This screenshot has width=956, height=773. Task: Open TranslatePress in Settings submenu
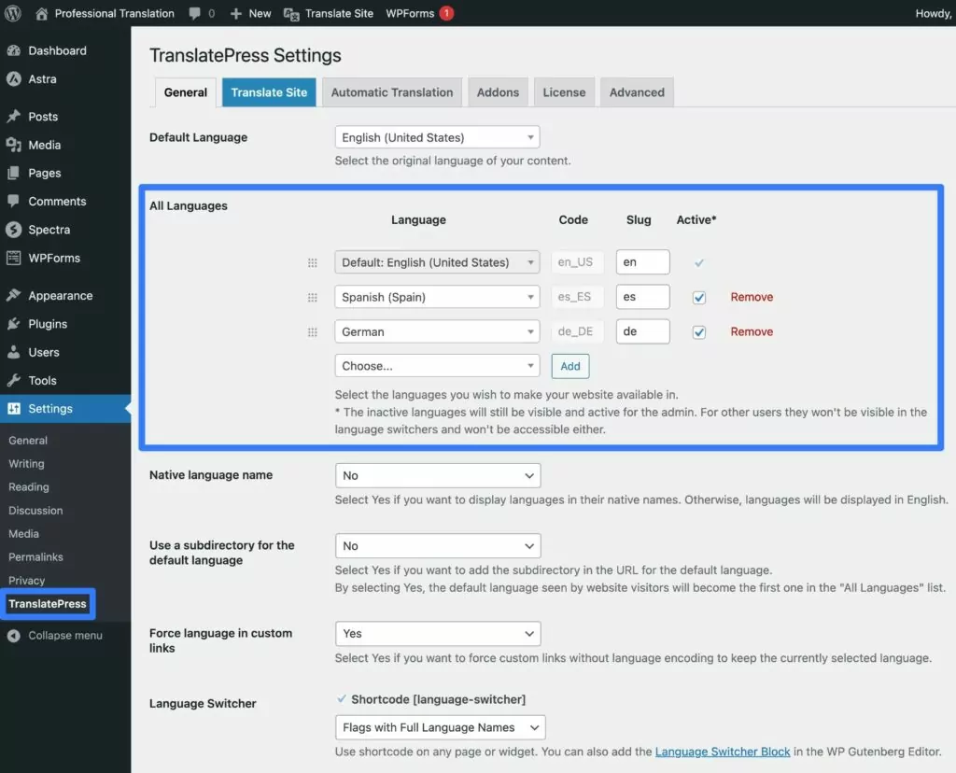pyautogui.click(x=47, y=603)
